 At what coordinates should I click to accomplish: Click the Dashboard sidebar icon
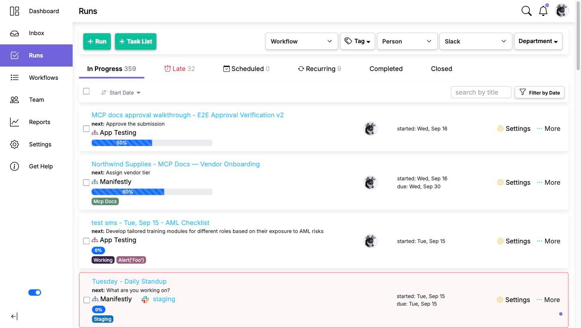[14, 11]
